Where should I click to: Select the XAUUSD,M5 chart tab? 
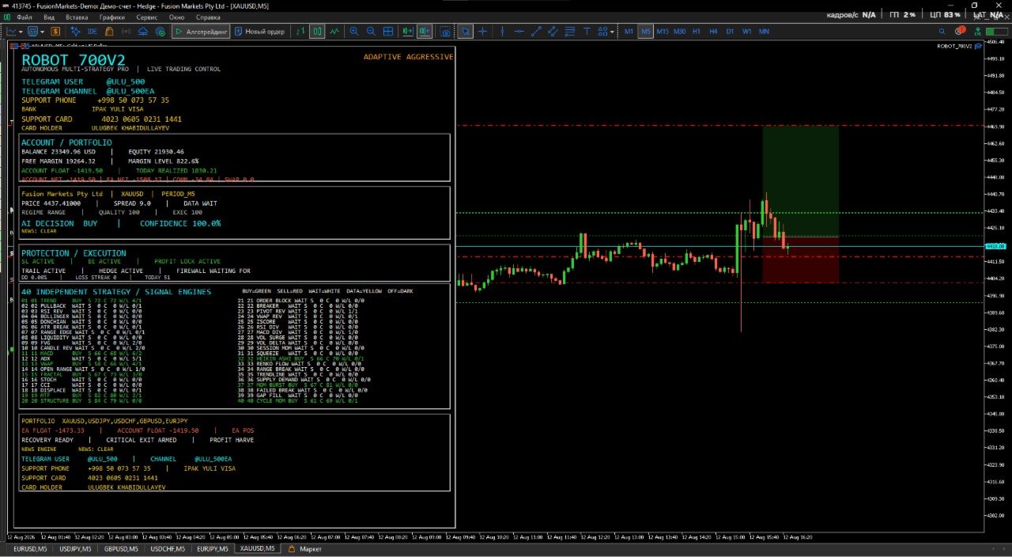(x=258, y=548)
